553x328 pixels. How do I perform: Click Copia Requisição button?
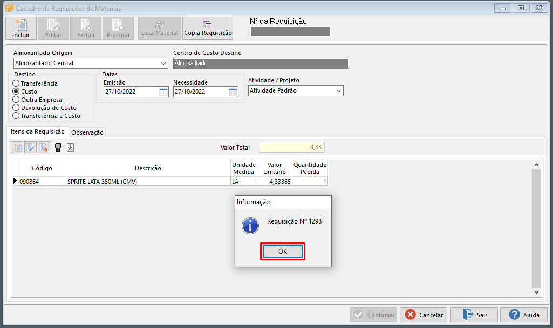point(208,28)
